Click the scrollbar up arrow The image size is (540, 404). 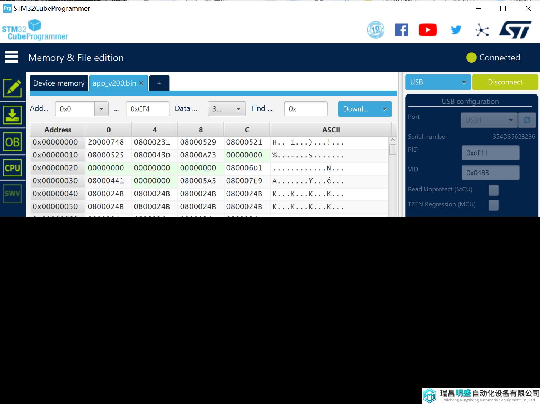[x=393, y=140]
